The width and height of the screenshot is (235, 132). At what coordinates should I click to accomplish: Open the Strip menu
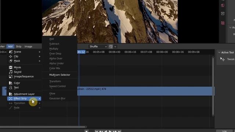(x=19, y=47)
